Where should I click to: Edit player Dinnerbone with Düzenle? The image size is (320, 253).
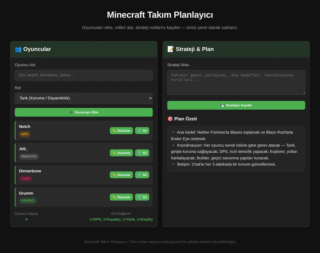(121, 175)
